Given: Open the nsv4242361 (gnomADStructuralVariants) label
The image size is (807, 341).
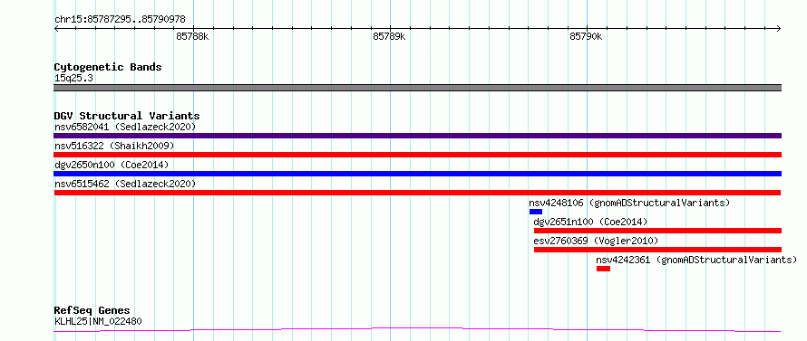Looking at the screenshot, I should coord(696,260).
